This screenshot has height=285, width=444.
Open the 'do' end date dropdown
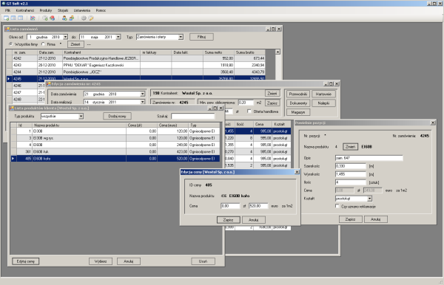tap(118, 37)
